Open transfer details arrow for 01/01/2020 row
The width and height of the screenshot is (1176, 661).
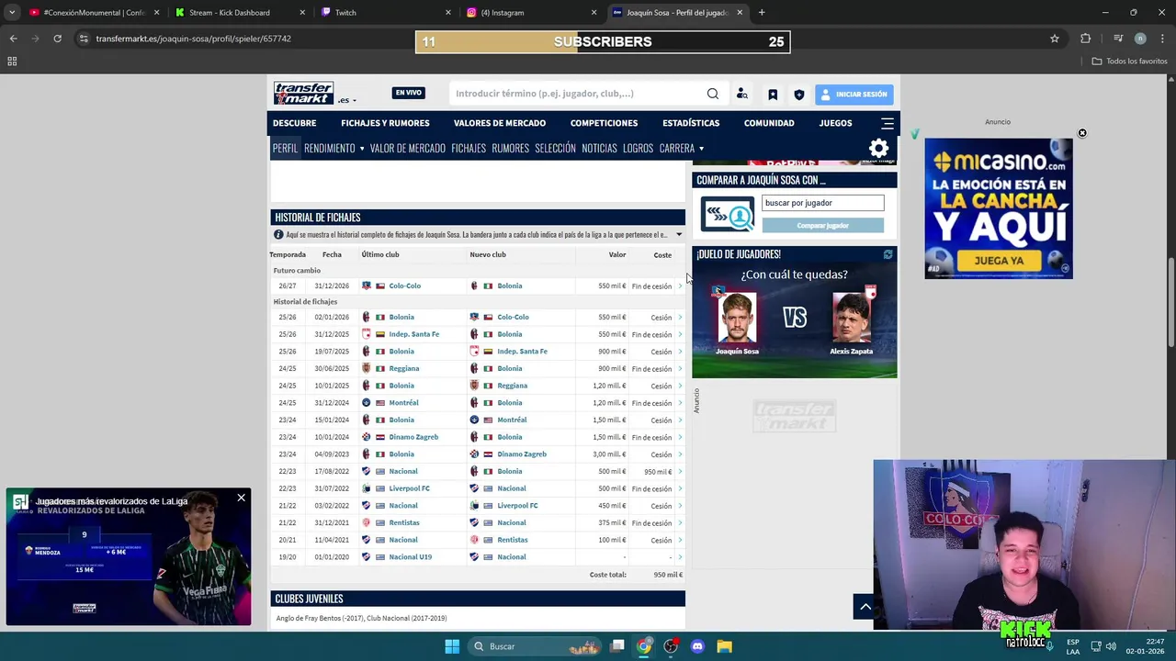coord(680,557)
